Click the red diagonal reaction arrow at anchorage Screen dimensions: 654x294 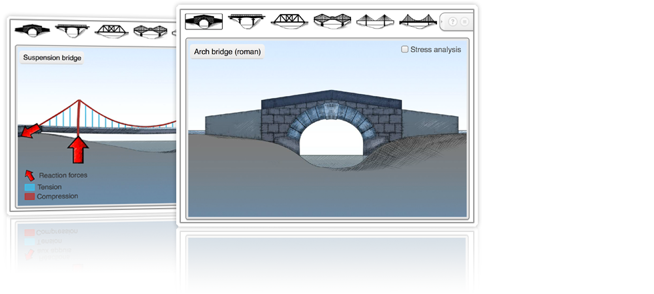[x=31, y=130]
